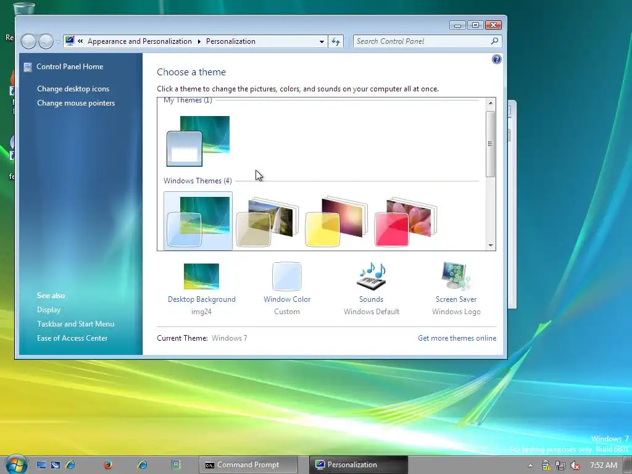Click the Desktop Background image icon
The image size is (632, 474).
[x=202, y=276]
